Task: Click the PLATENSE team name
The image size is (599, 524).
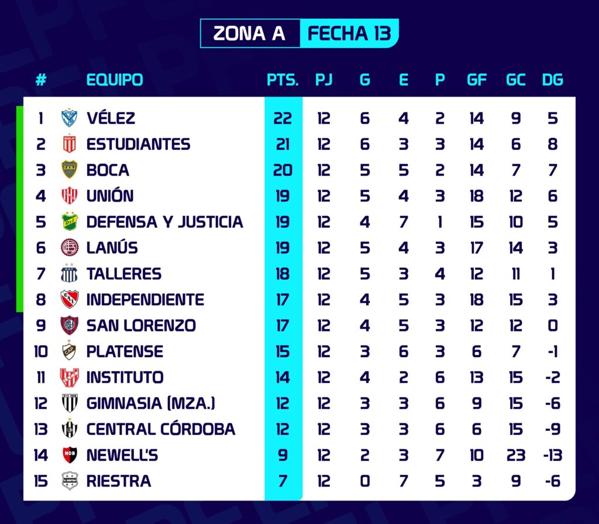Action: (x=125, y=351)
